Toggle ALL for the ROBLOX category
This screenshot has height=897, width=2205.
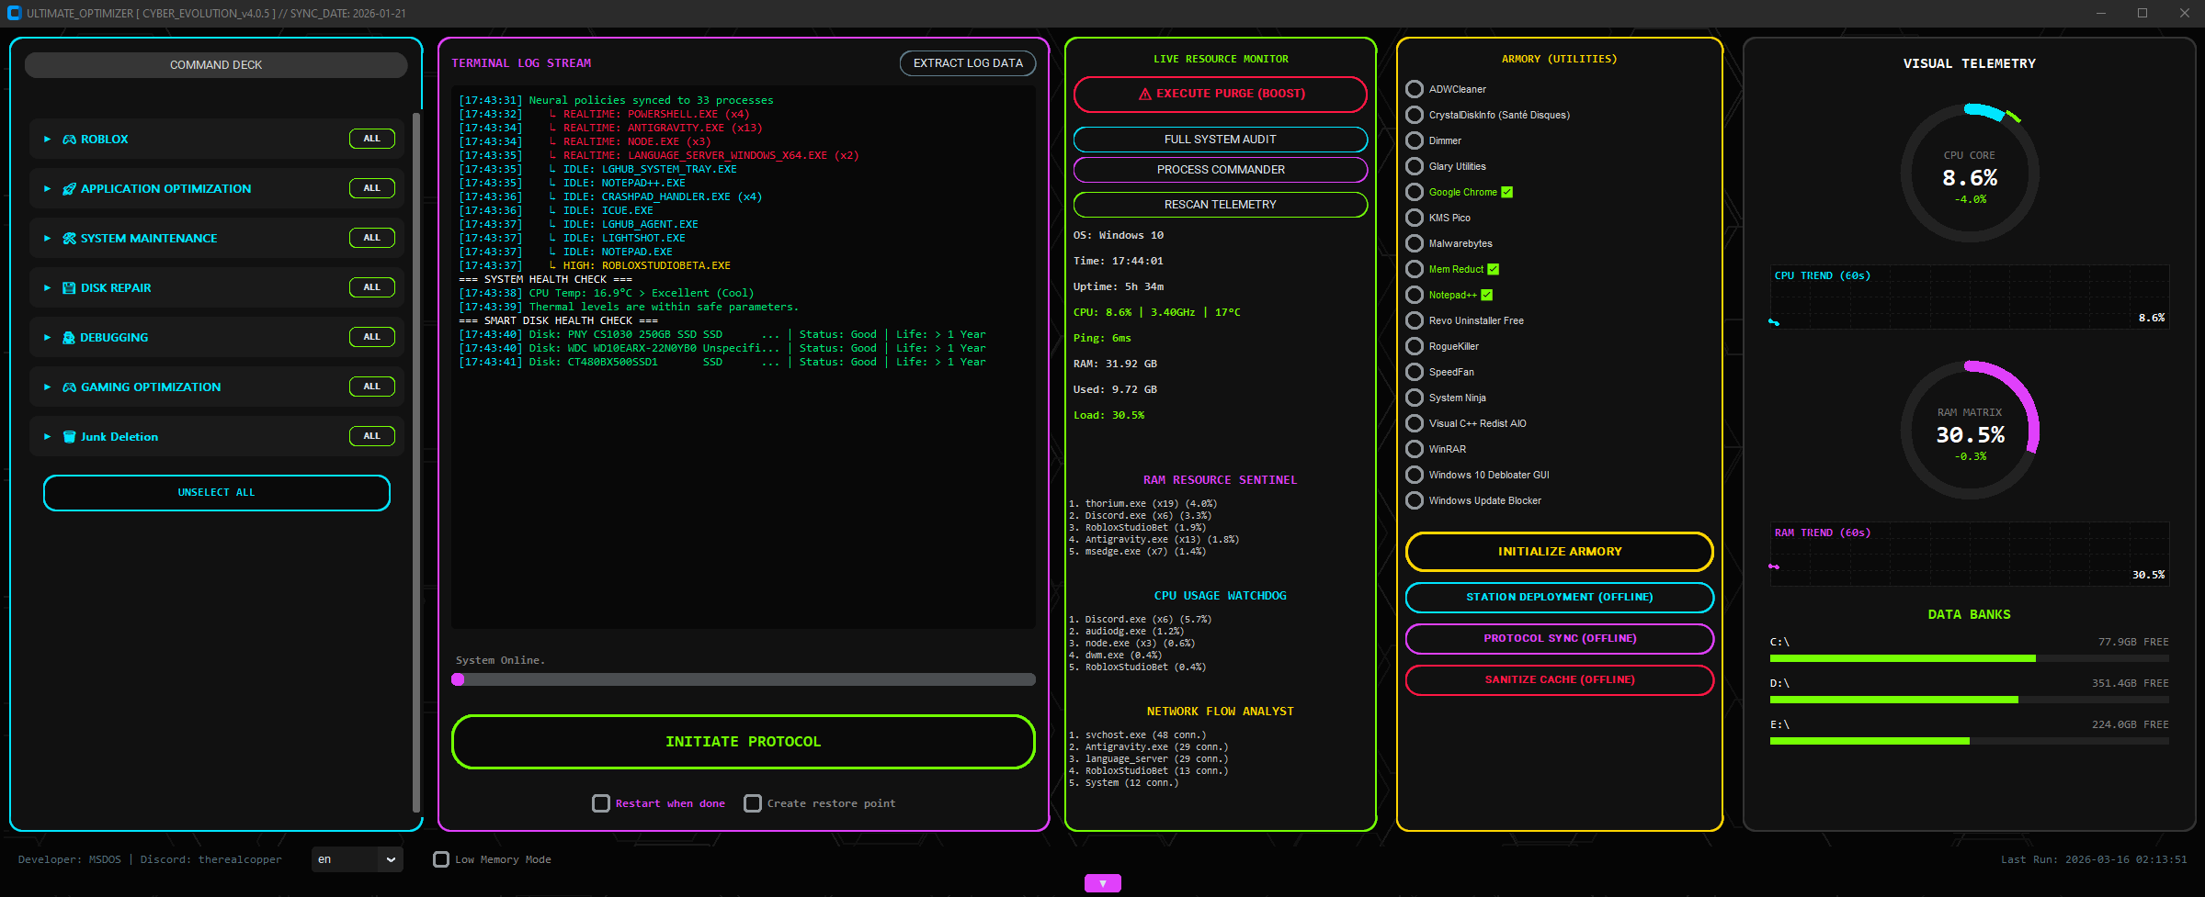[371, 139]
